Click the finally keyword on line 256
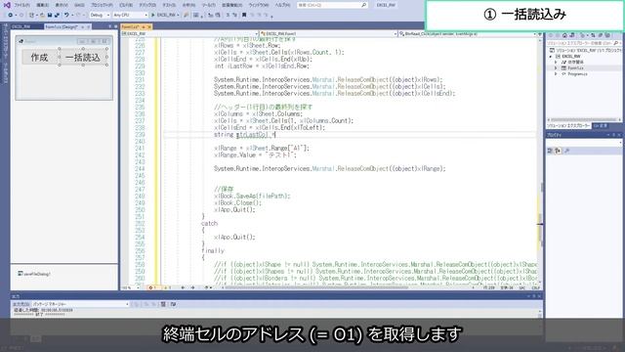 click(x=213, y=250)
